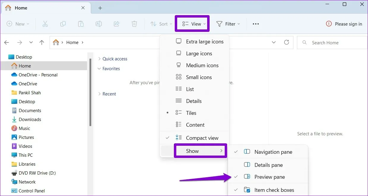
Task: Click the Paste toolbar icon
Action: pyautogui.click(x=81, y=24)
